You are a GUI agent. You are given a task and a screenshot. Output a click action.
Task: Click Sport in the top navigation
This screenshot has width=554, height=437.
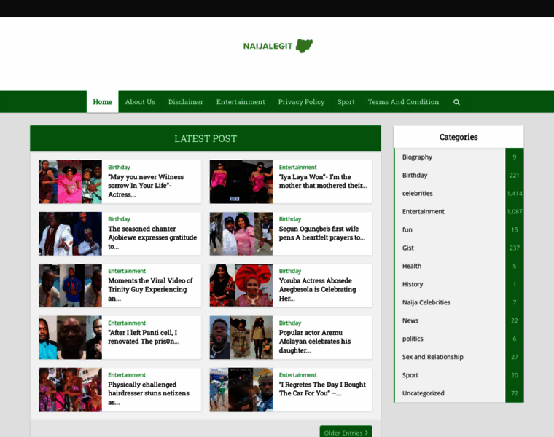(346, 102)
